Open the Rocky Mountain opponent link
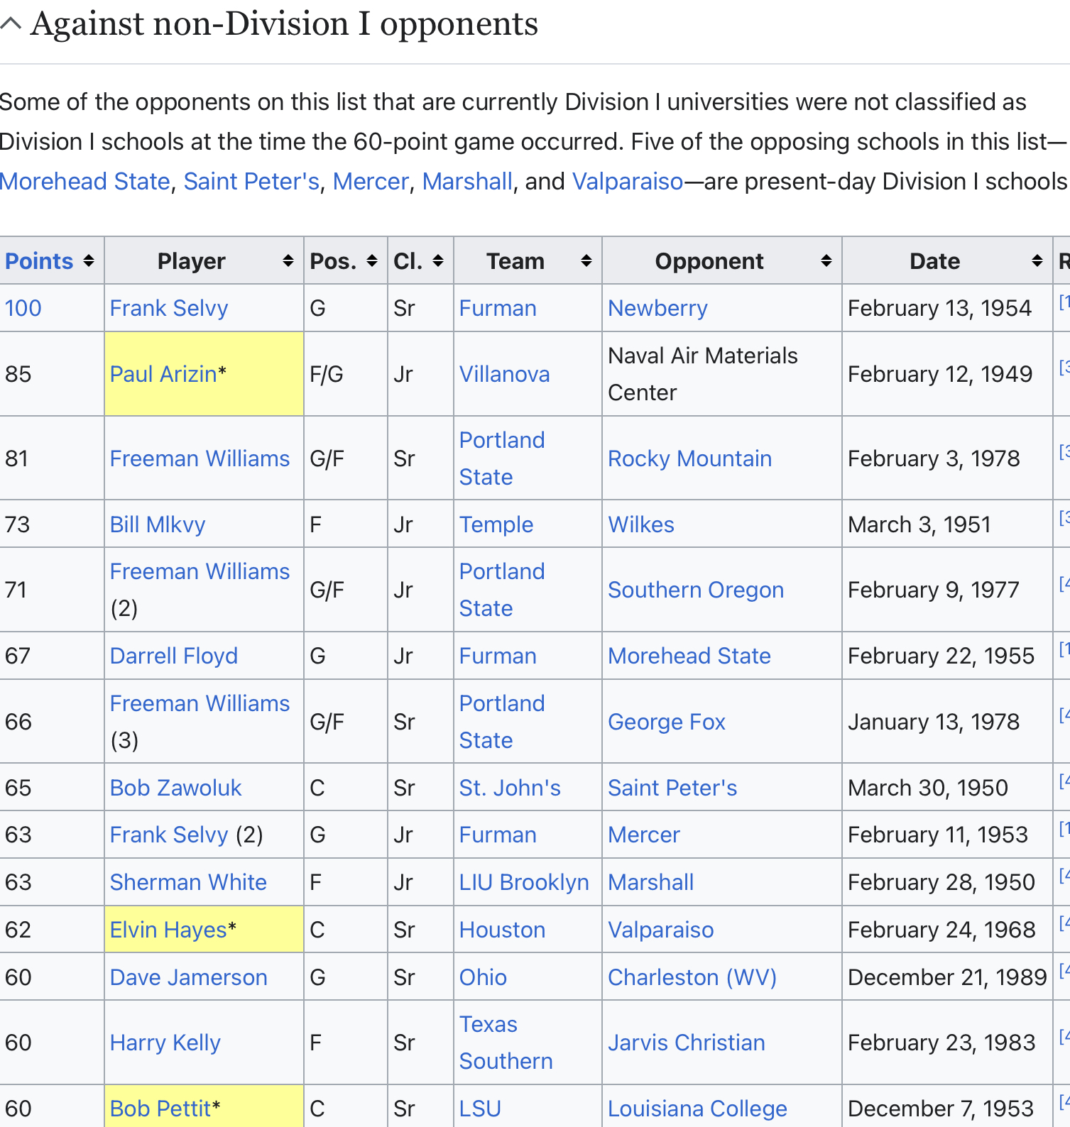The height and width of the screenshot is (1127, 1070). click(690, 458)
